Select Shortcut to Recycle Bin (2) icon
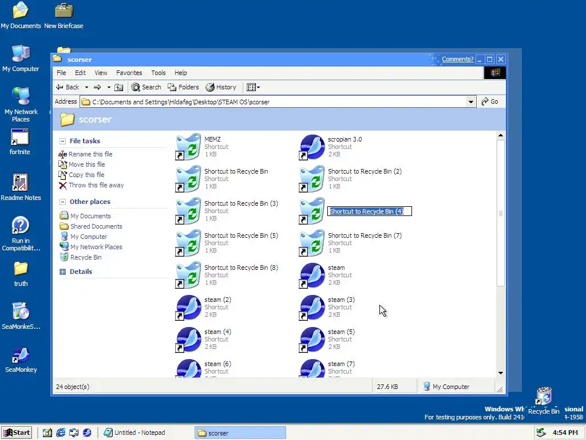This screenshot has width=586, height=440. [312, 179]
